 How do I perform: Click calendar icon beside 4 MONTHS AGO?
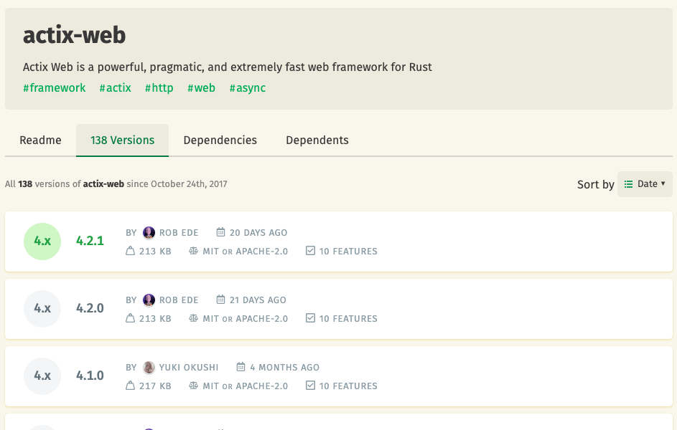241,367
